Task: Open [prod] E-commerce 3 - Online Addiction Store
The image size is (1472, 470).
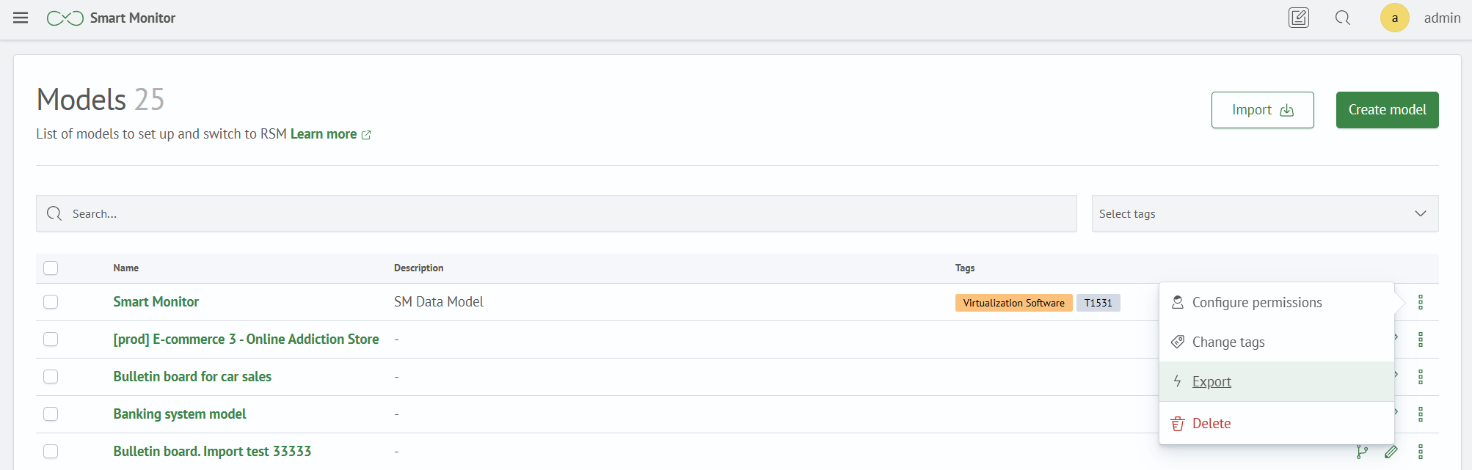Action: tap(246, 339)
